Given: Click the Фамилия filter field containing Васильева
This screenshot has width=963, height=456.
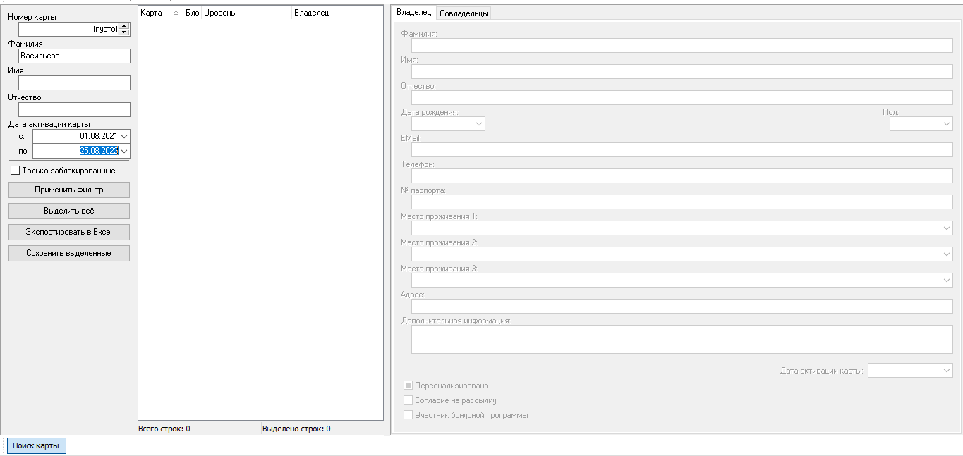Looking at the screenshot, I should pyautogui.click(x=74, y=56).
